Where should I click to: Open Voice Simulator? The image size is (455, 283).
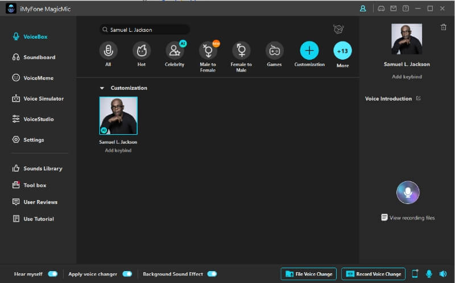click(38, 98)
